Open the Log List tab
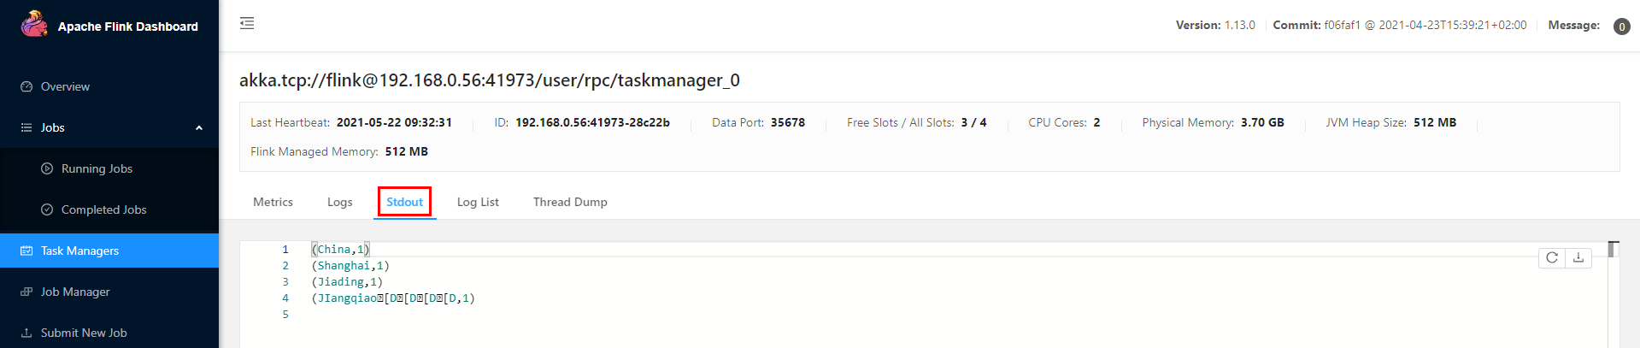Screen dimensions: 1640x348 [x=478, y=202]
